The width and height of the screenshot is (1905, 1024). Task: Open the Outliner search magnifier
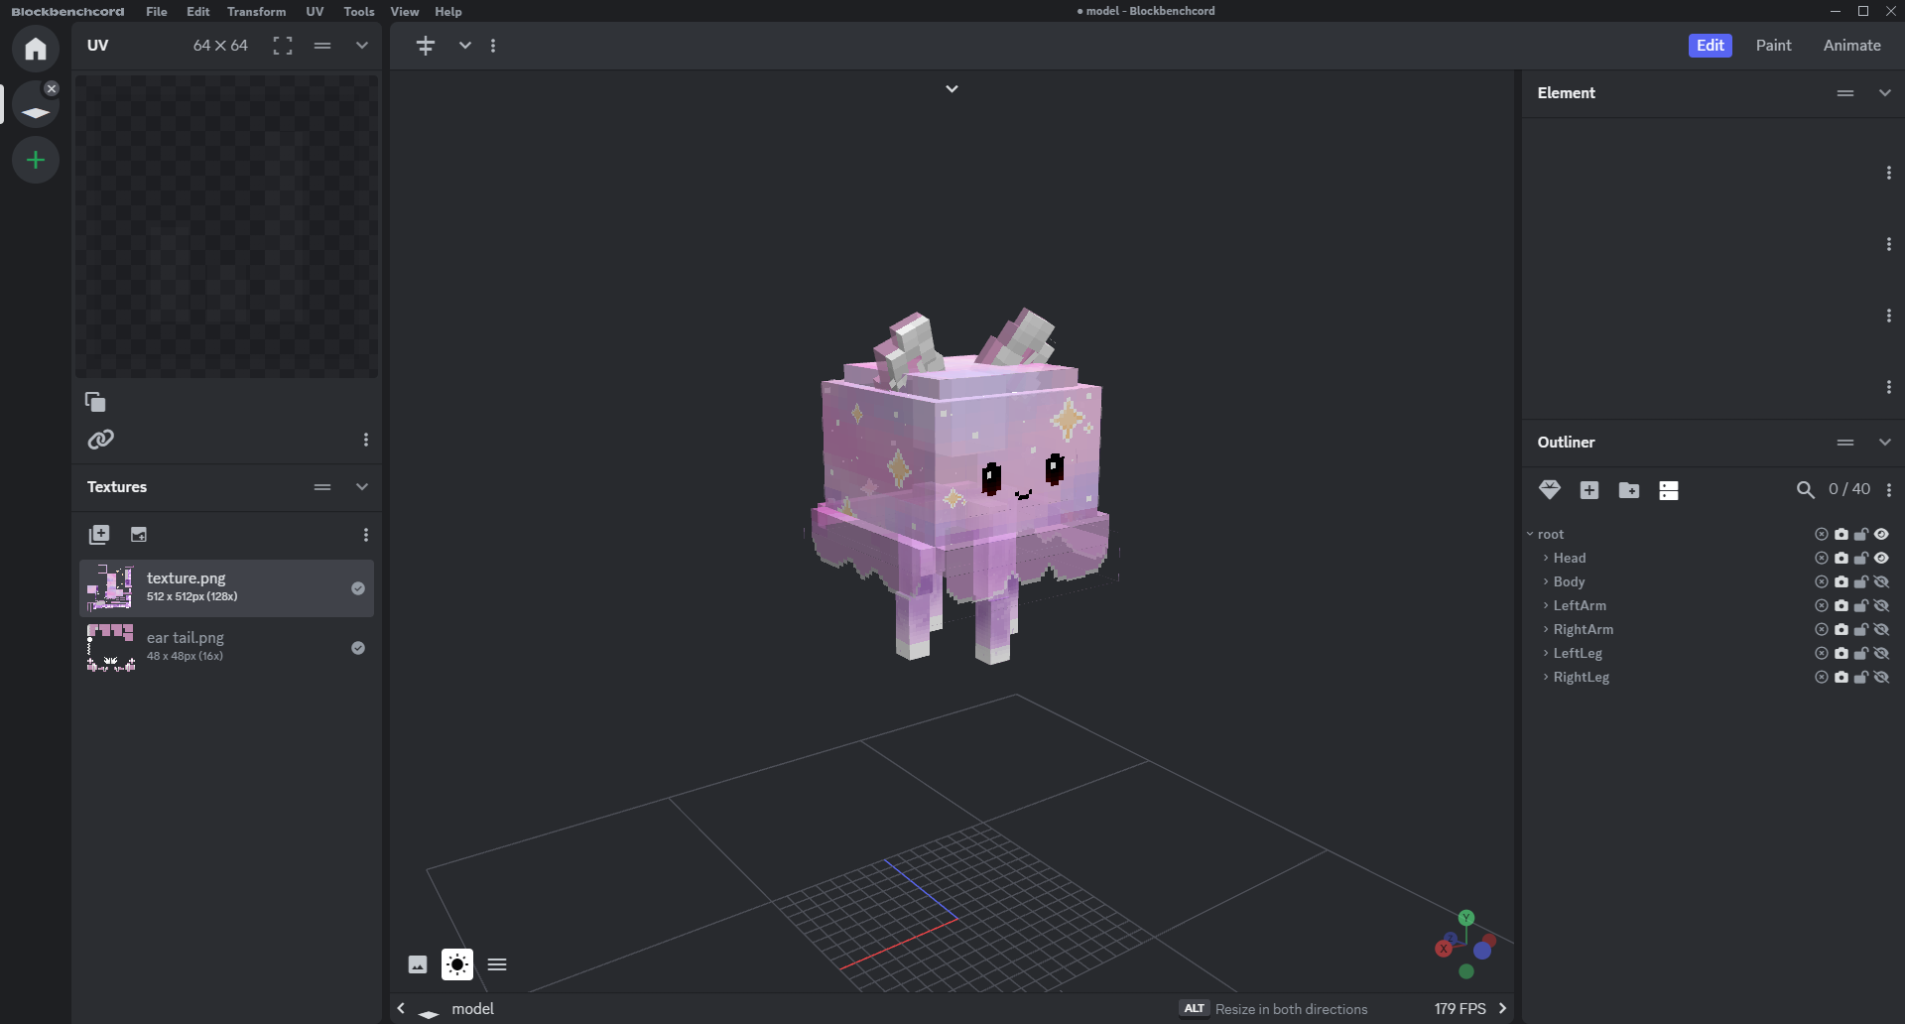coord(1806,490)
